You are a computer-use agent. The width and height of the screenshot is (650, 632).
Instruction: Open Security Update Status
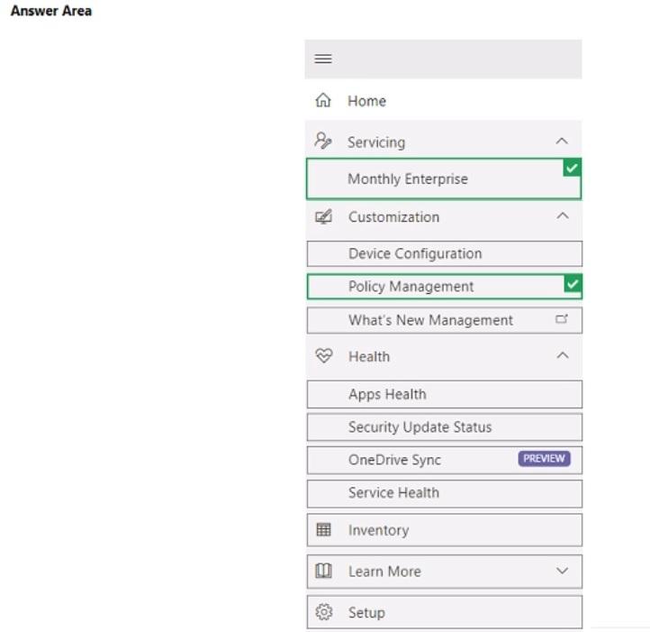pyautogui.click(x=420, y=427)
